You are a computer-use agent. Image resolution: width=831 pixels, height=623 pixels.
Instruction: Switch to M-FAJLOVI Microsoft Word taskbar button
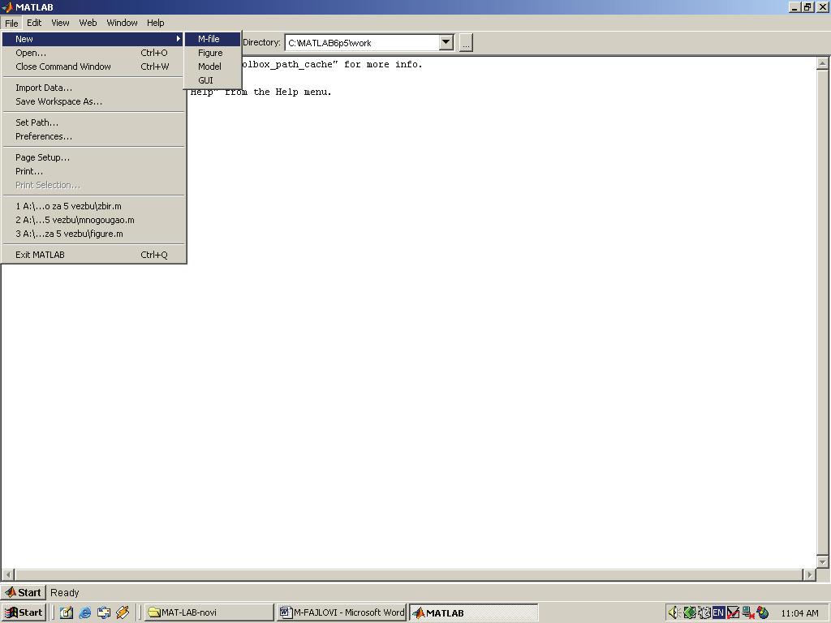342,612
